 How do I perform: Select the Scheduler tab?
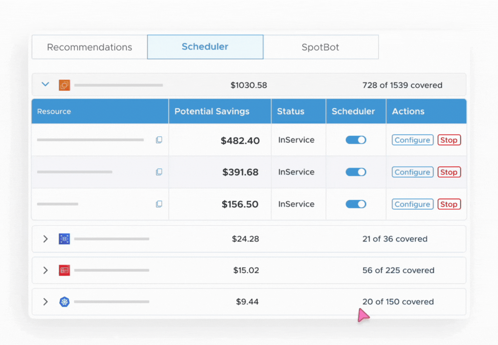[205, 47]
